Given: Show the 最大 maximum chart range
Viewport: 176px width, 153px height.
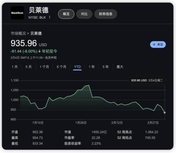Looking at the screenshot, I should tap(120, 67).
